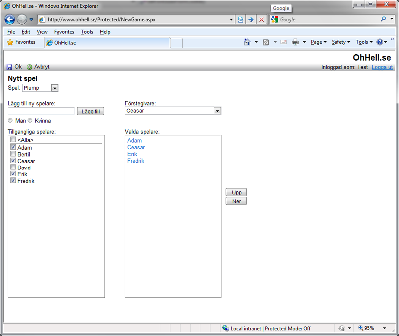Screen dimensions: 399x336
Task: Open the Spel dropdown showing Plump
Action: pos(55,88)
